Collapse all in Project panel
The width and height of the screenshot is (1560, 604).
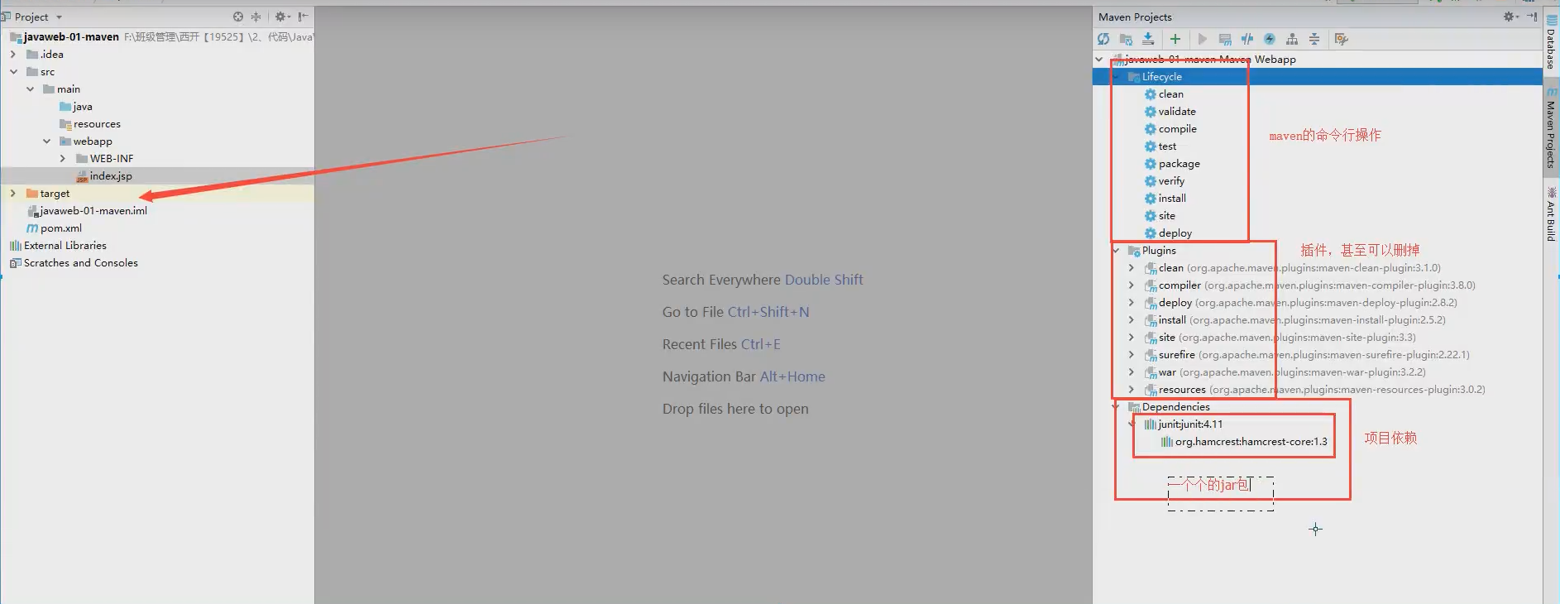pyautogui.click(x=256, y=17)
